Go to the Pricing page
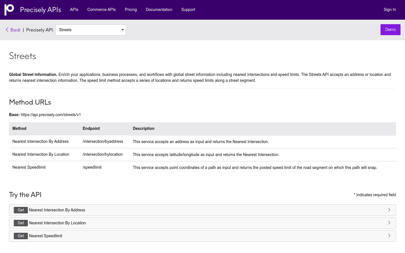The width and height of the screenshot is (405, 253). 131,10
